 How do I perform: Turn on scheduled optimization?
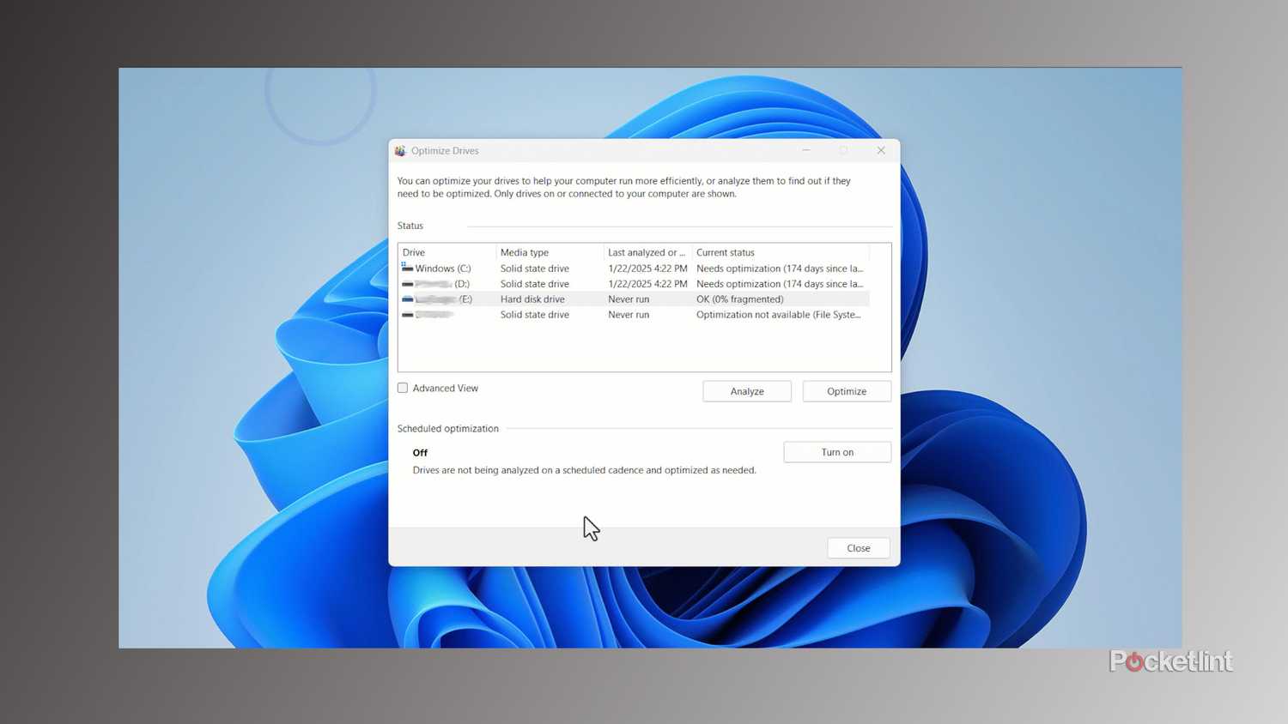coord(836,452)
